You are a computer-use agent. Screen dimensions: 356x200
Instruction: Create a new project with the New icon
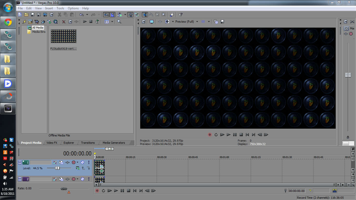pyautogui.click(x=20, y=15)
